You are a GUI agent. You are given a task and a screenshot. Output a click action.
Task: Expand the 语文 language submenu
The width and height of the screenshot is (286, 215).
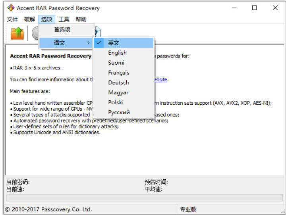(x=66, y=43)
